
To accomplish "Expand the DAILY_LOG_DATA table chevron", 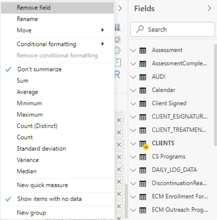I will pyautogui.click(x=133, y=170).
